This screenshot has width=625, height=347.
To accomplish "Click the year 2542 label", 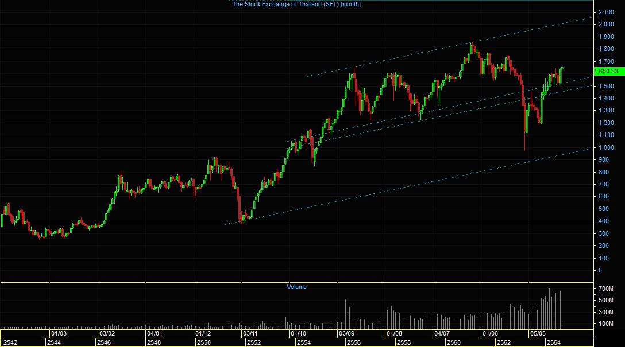I will pos(10,342).
